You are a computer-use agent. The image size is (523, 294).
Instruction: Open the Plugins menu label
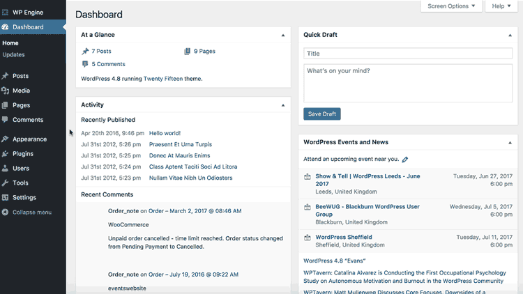23,154
